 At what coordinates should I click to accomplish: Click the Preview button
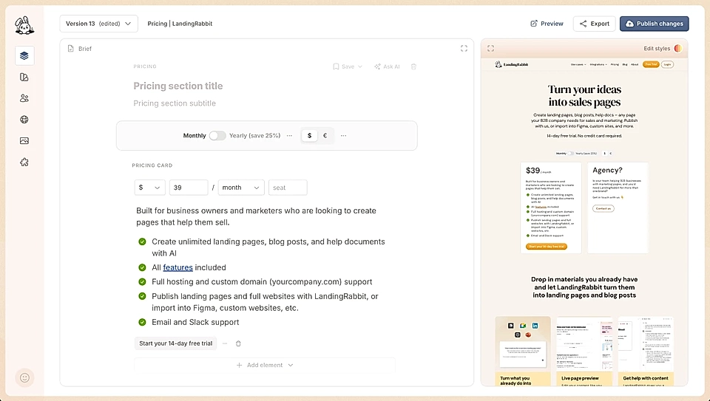[547, 24]
